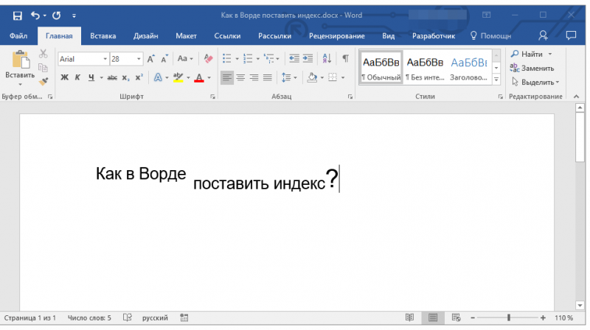Click the Помощн search help box
This screenshot has height=330, width=590.
(x=490, y=36)
